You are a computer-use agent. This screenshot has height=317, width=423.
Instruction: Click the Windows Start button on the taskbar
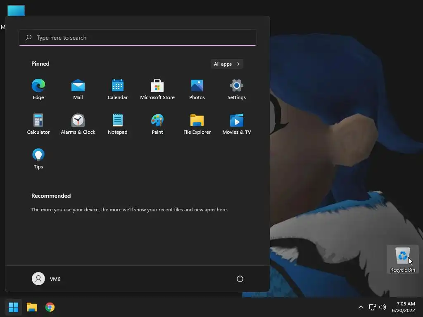(x=13, y=307)
